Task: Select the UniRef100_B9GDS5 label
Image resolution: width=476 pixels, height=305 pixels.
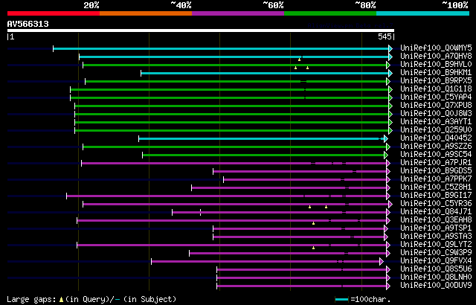Action: coord(436,171)
